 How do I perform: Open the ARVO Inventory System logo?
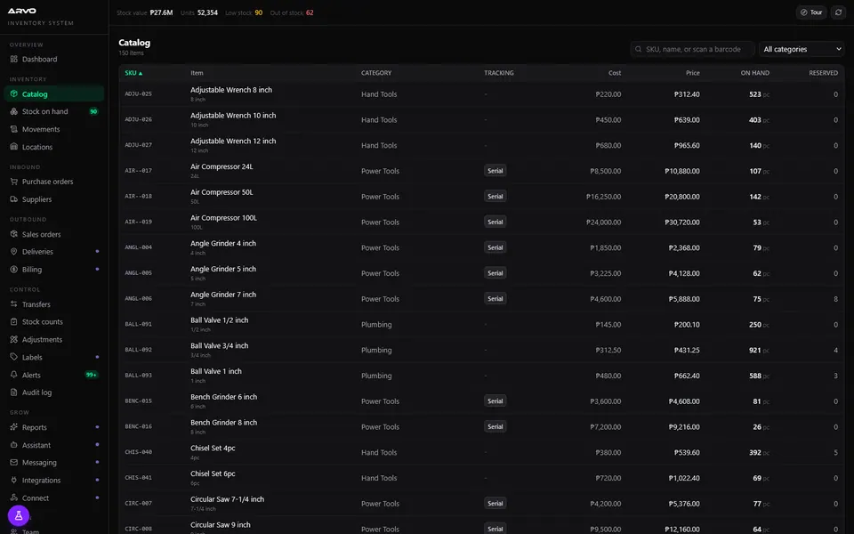40,16
